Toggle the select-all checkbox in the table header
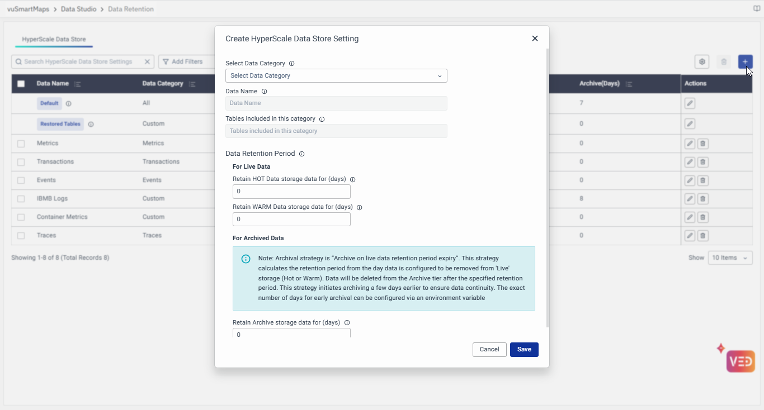 pos(21,84)
